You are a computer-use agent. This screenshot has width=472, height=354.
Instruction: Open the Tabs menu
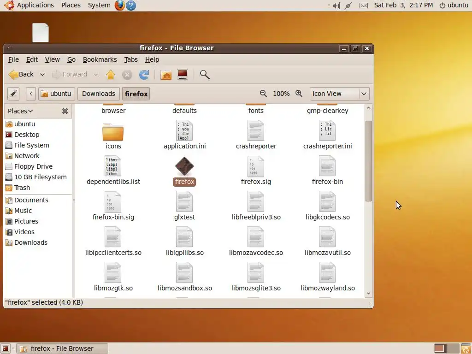click(131, 59)
